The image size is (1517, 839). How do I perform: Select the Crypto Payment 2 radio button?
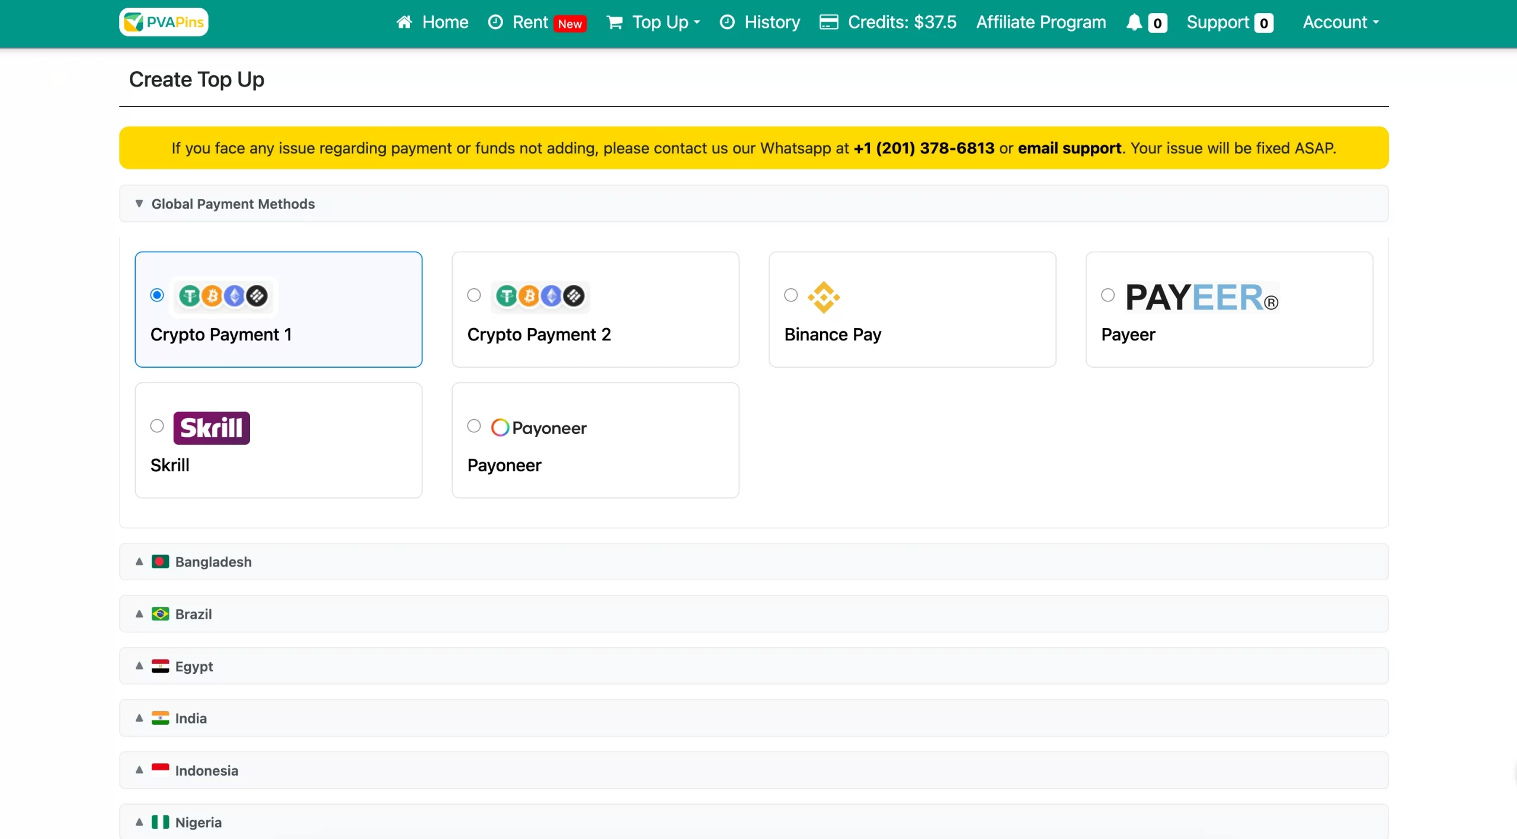coord(474,295)
